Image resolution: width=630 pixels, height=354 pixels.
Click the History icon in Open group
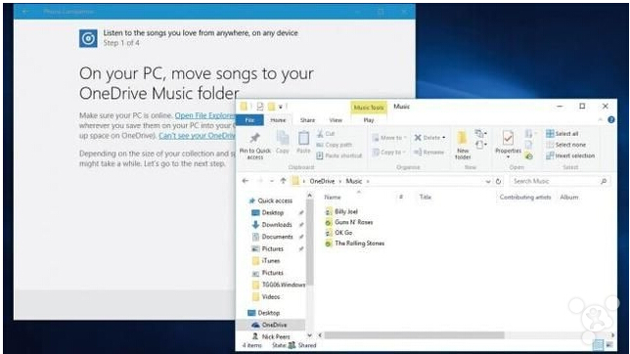[528, 155]
